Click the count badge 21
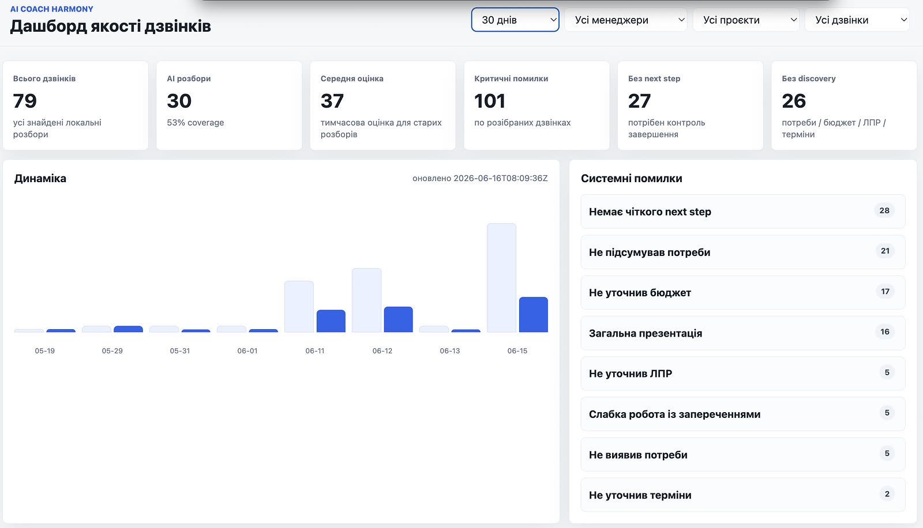 point(885,251)
